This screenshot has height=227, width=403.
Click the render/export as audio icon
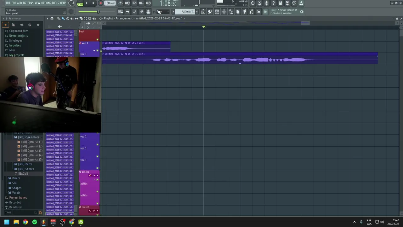pyautogui.click(x=287, y=3)
